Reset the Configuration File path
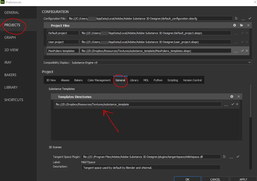 point(236,18)
